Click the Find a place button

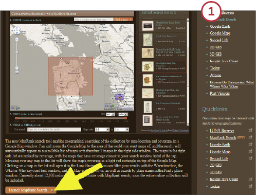point(123,20)
